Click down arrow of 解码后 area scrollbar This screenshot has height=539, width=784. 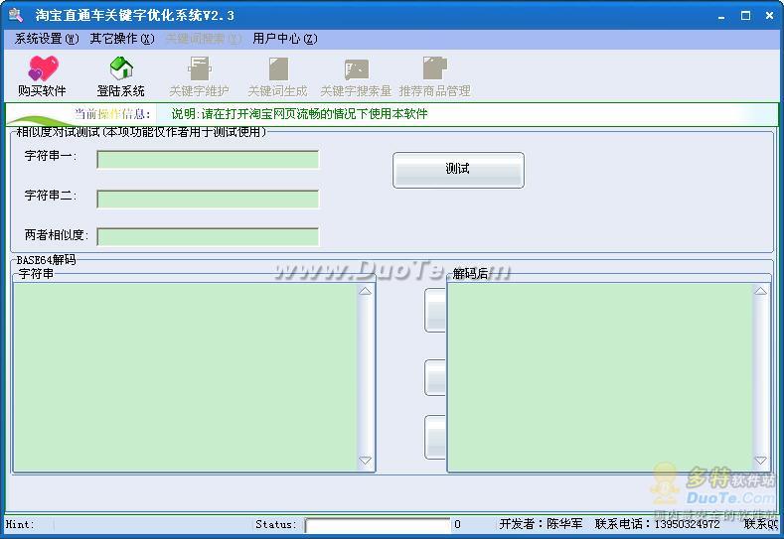pyautogui.click(x=760, y=460)
